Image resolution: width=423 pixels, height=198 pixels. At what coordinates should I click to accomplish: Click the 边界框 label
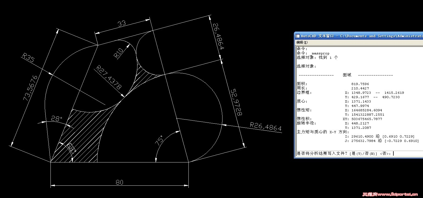click(x=304, y=92)
